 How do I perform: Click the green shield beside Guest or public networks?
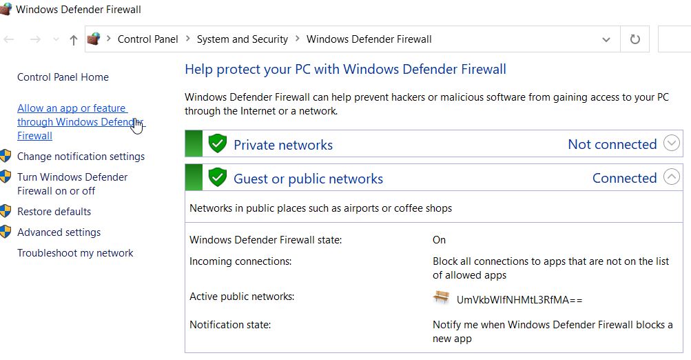218,177
